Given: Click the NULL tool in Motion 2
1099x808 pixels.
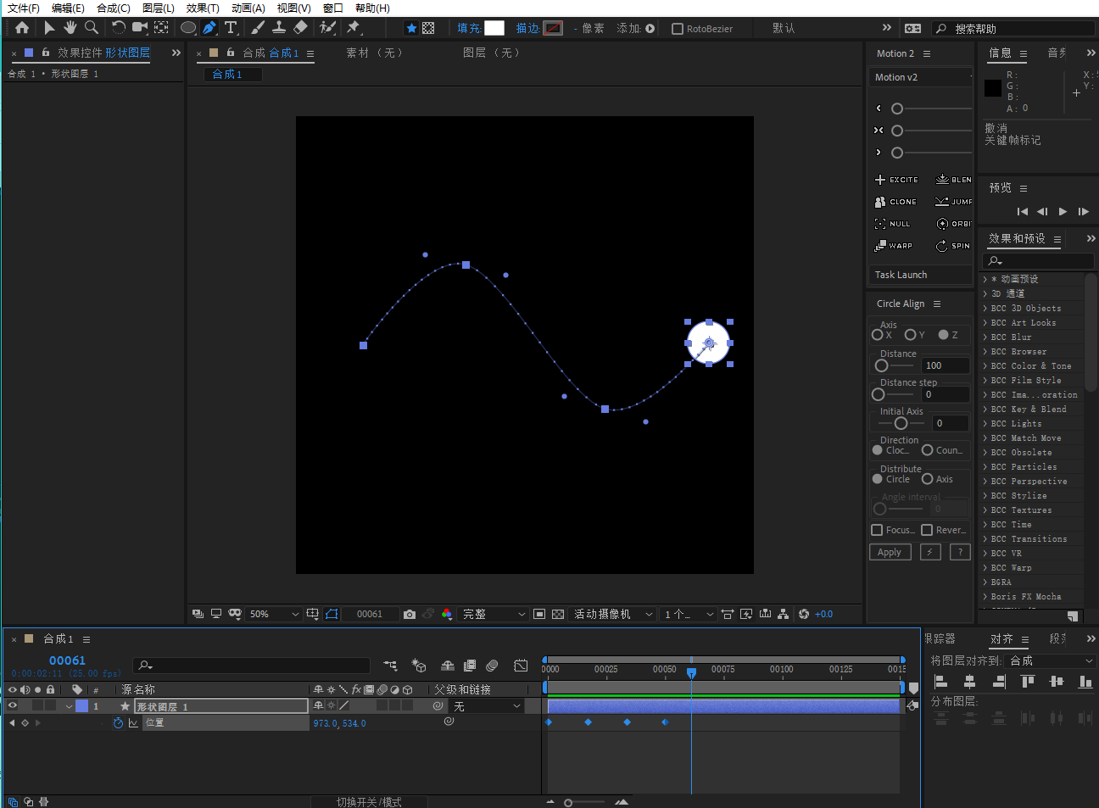Looking at the screenshot, I should point(892,224).
